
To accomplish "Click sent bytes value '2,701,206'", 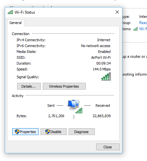I will coord(56,116).
